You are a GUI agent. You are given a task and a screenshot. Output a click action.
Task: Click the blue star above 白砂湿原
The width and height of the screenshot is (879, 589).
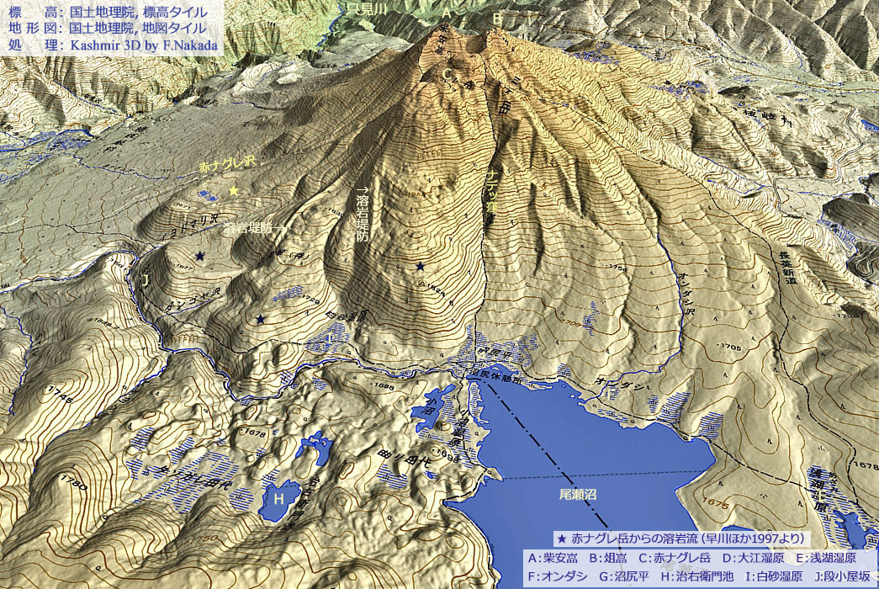[x=261, y=319]
